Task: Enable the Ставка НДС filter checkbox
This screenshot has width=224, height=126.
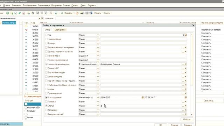Action: pos(46,68)
